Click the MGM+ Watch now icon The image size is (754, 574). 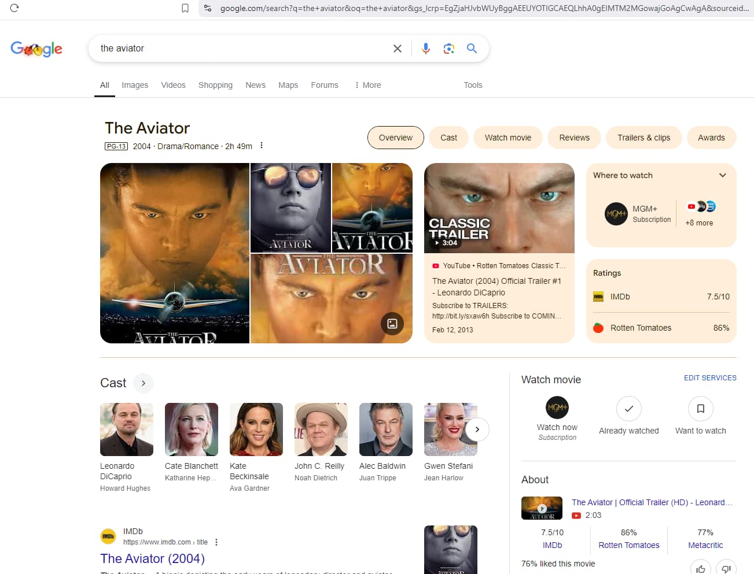point(557,408)
